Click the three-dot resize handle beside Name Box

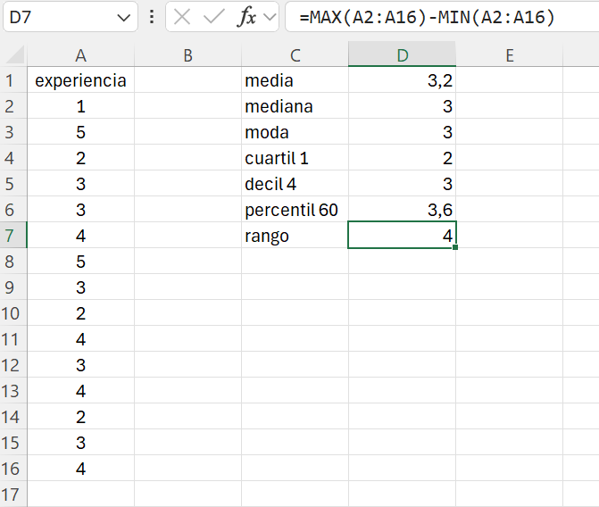[152, 17]
